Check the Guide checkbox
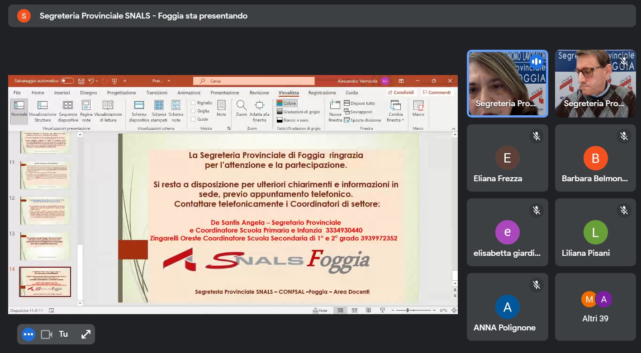Screen dimensions: 641x353 click(x=193, y=119)
